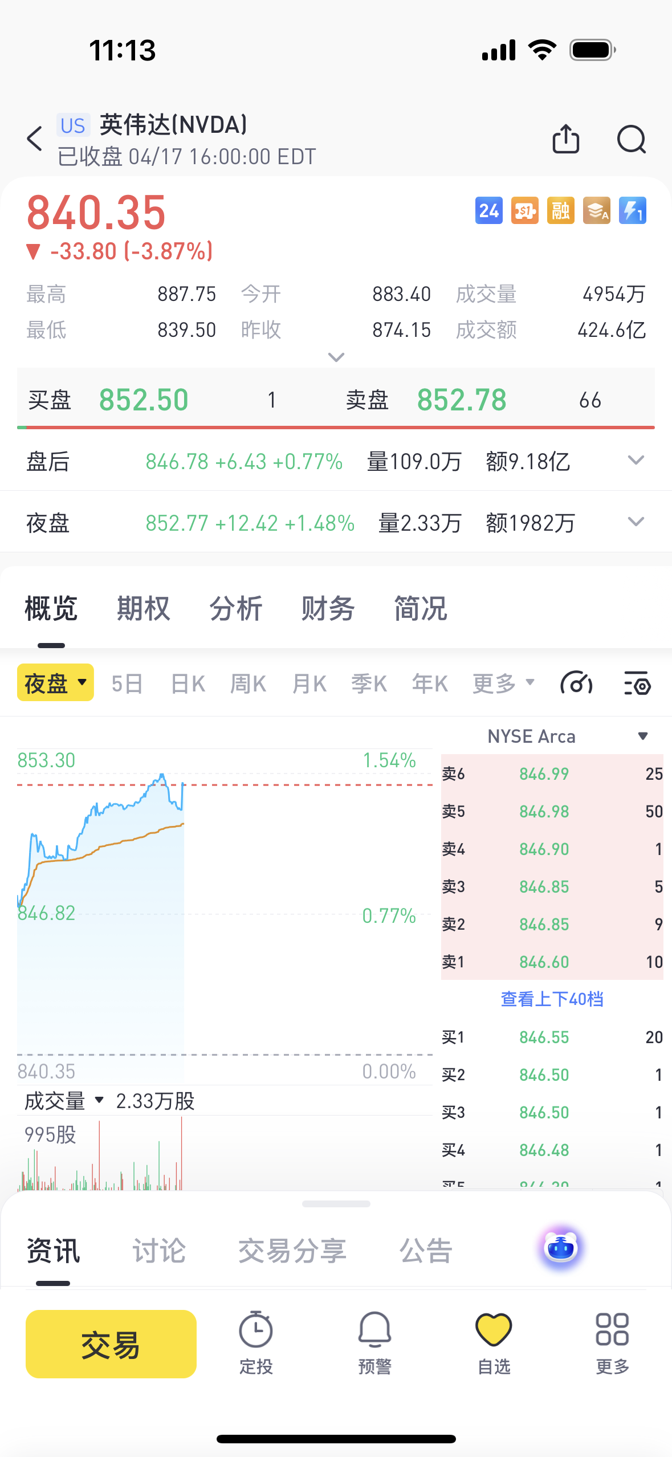Tap the blue 24-hour trading badge
The image size is (672, 1457).
pos(489,211)
